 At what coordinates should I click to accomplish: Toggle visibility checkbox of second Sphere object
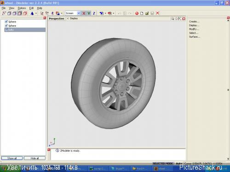tap(6, 26)
